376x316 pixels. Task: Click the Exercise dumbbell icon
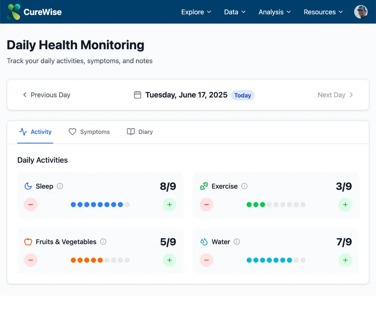[x=204, y=186]
